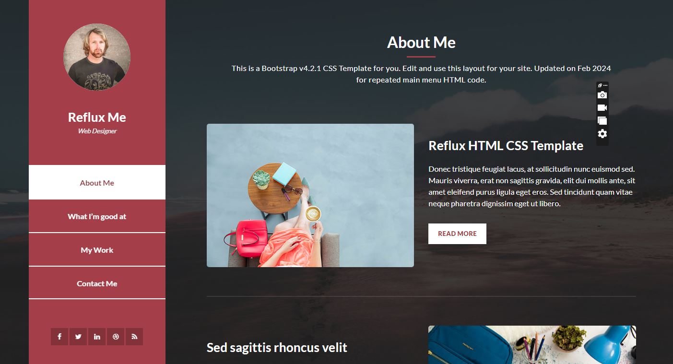Click the blue bag and lamp image
The image size is (673, 364).
click(532, 345)
